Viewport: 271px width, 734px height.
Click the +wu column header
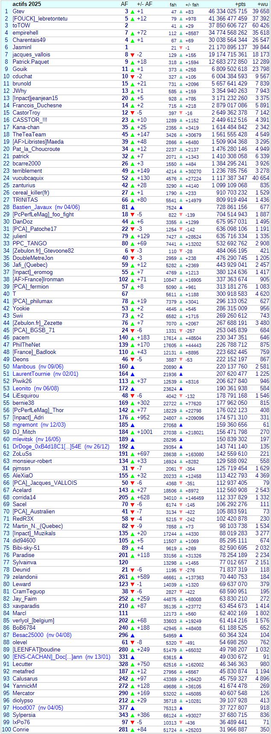click(263, 4)
